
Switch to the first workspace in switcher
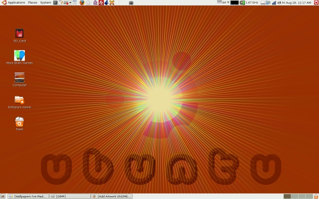[x=287, y=196]
